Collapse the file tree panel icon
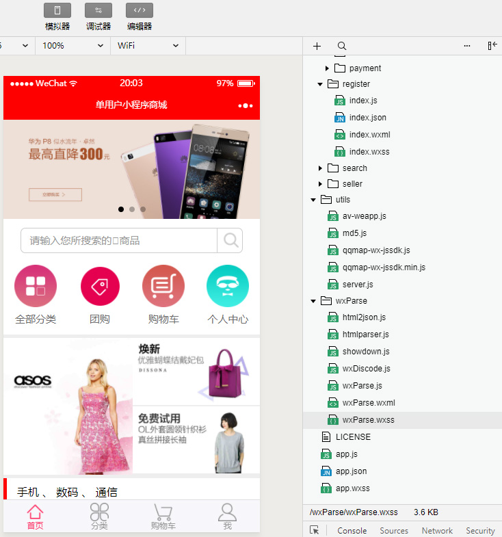Viewport: 502px width, 537px height. pyautogui.click(x=492, y=46)
